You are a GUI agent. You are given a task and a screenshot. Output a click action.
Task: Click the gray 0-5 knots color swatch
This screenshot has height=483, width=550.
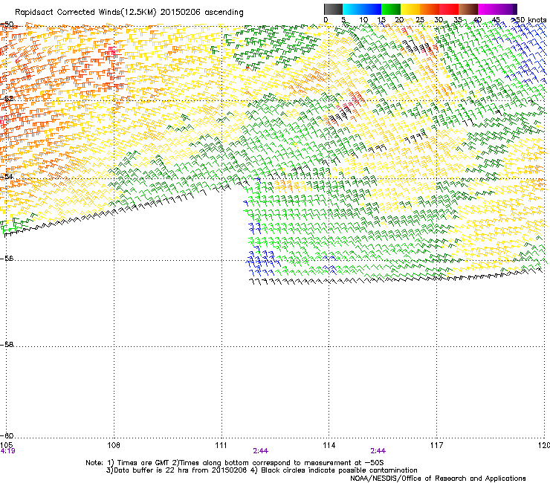[x=333, y=9]
